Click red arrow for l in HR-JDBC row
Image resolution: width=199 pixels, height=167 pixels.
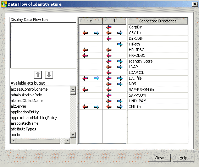109,50
